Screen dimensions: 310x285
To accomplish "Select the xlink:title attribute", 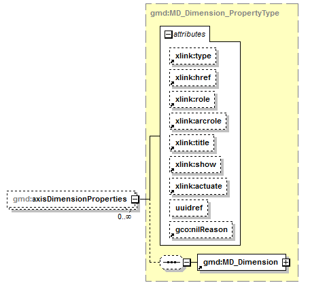I will coord(192,142).
